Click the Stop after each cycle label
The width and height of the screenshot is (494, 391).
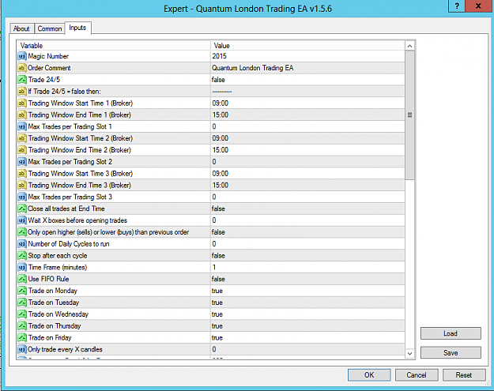(x=58, y=256)
